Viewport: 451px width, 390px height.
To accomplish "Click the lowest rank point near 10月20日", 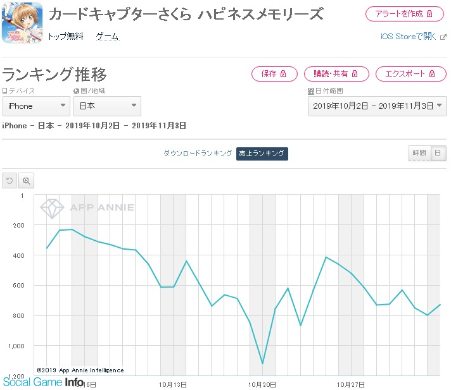I will (262, 363).
